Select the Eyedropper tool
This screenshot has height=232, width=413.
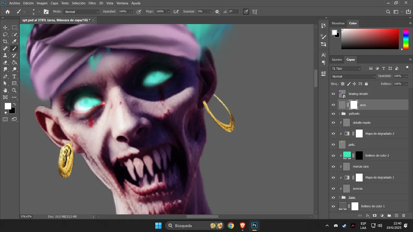point(15,42)
